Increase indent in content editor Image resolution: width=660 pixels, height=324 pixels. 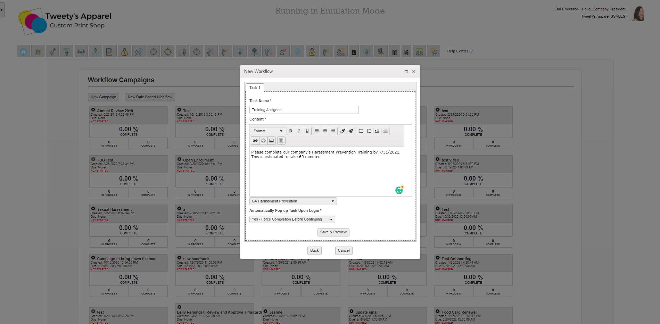[x=377, y=131]
